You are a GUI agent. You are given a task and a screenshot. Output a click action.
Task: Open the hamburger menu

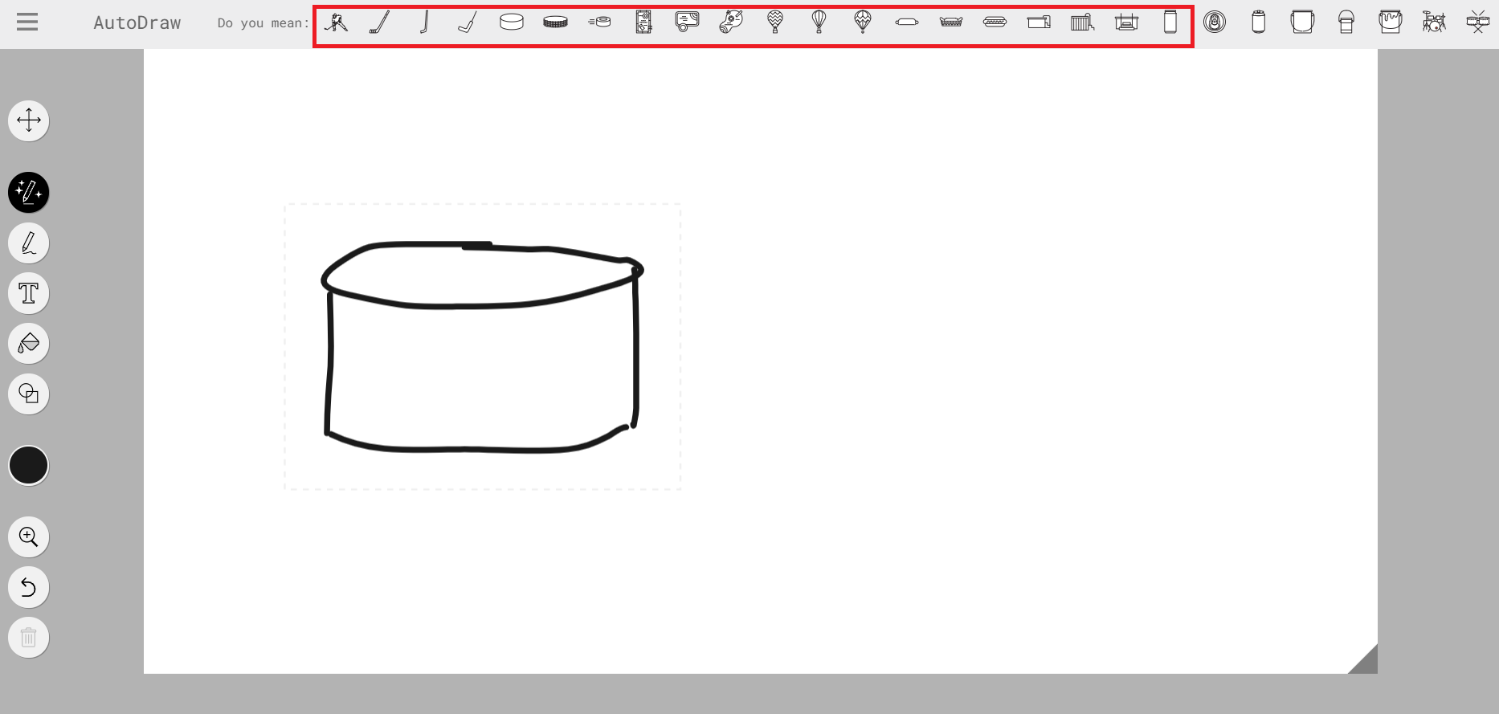(x=27, y=22)
